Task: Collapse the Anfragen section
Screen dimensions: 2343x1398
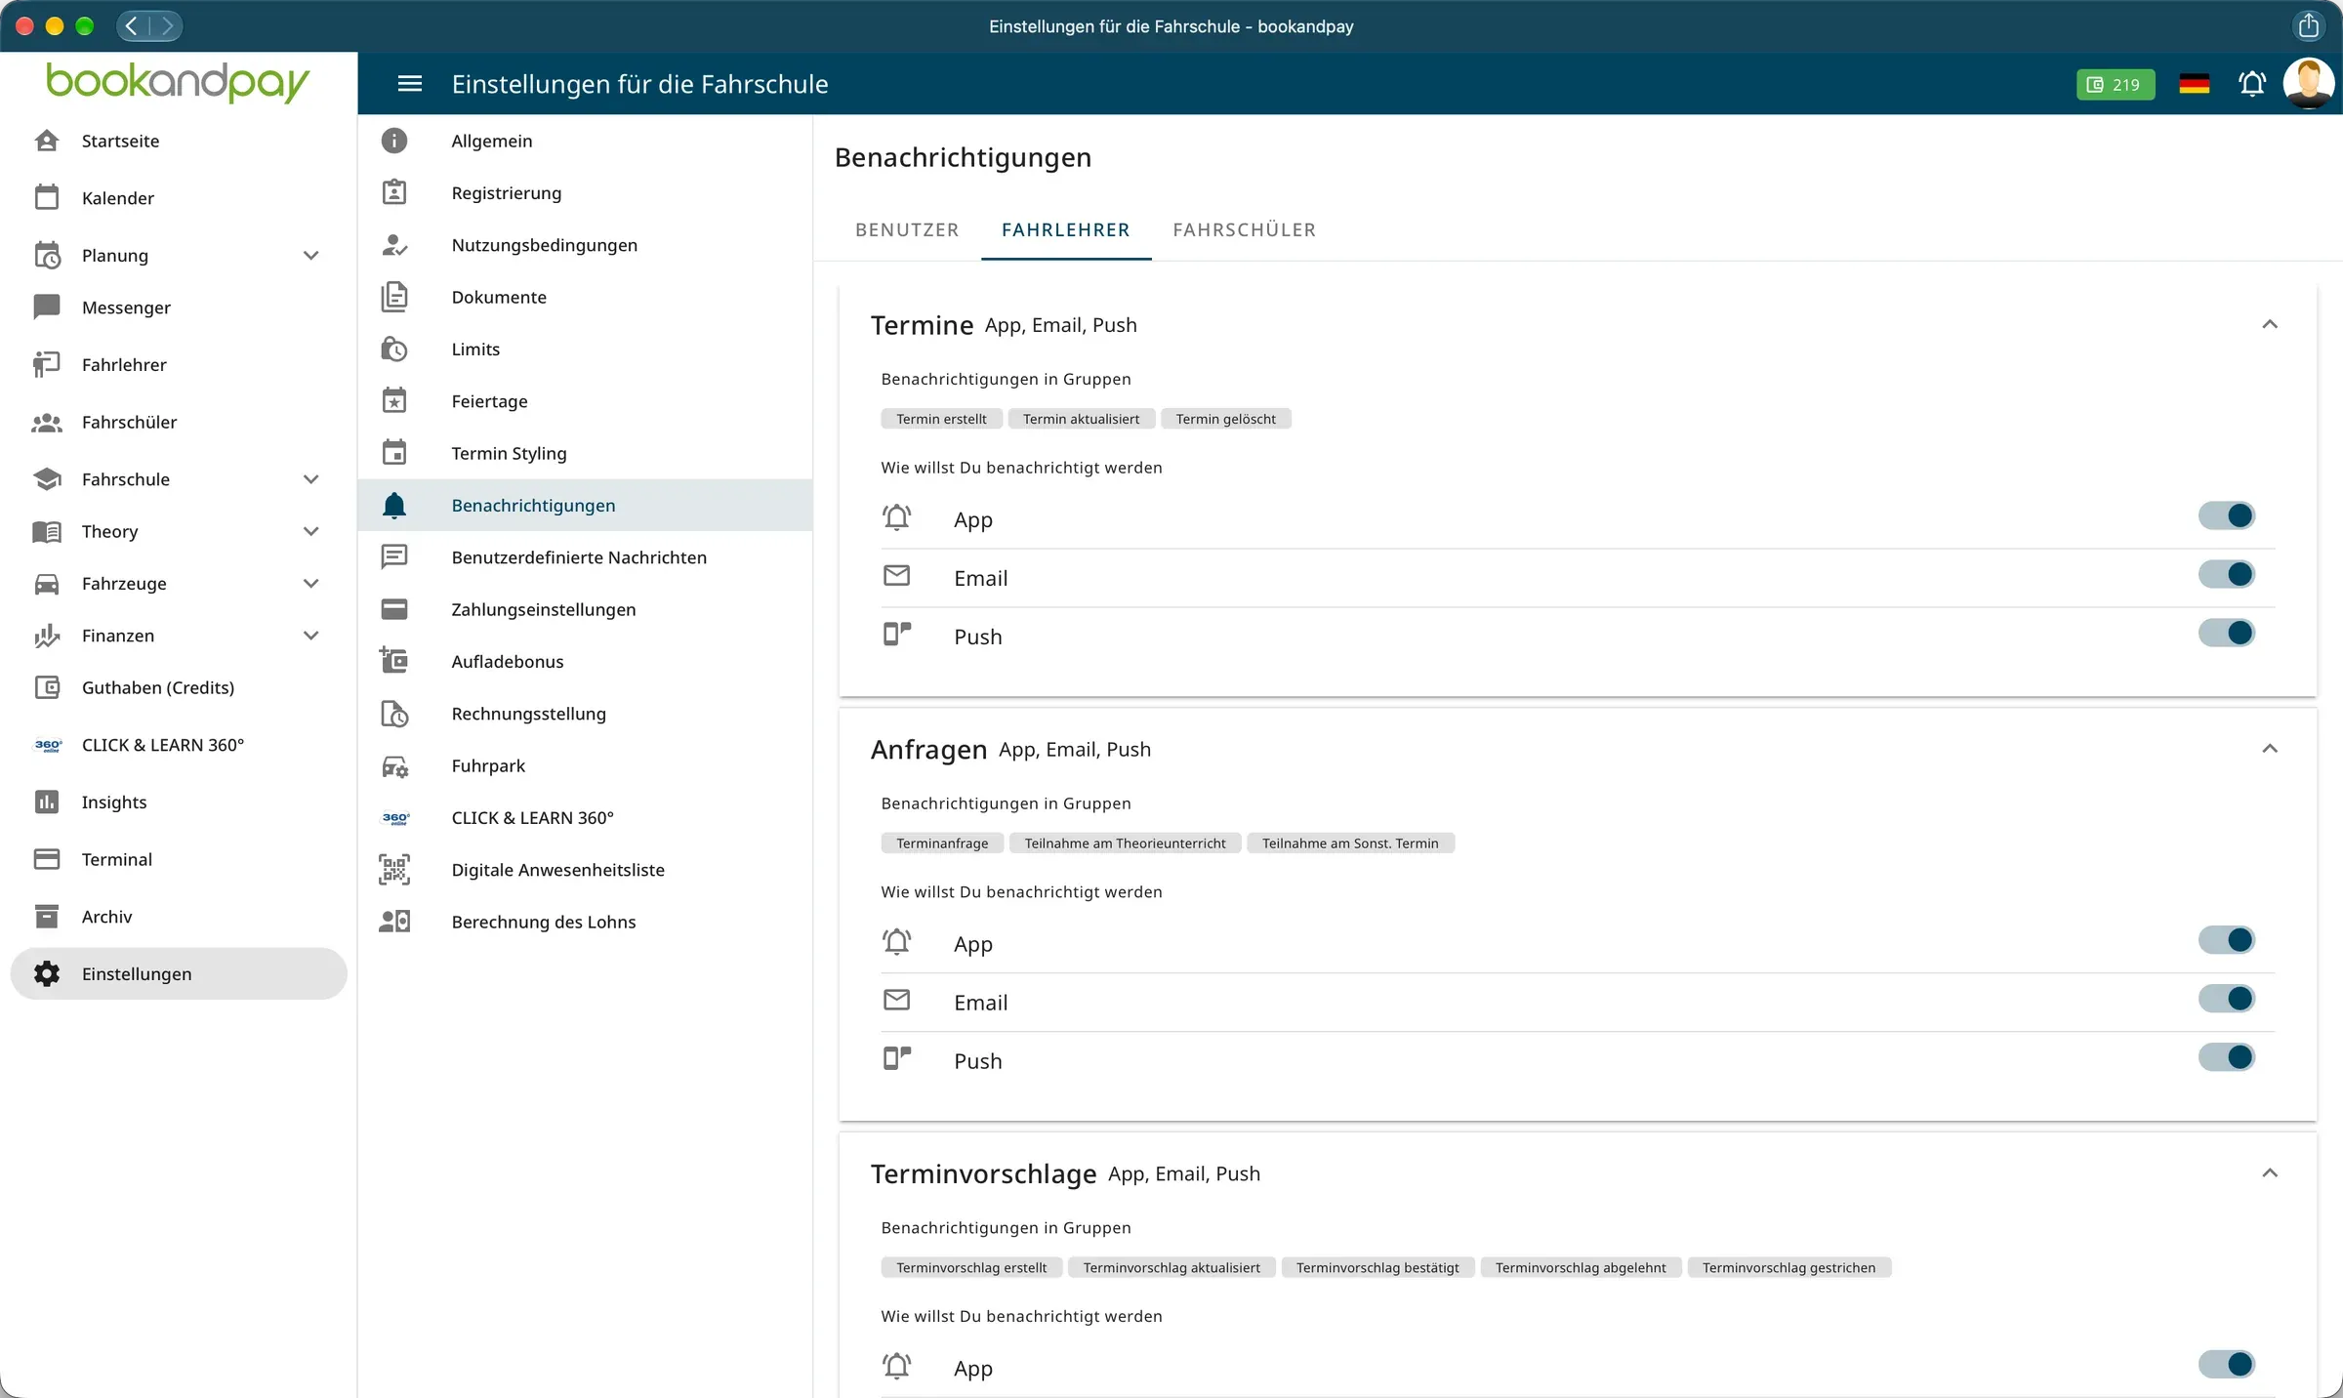Action: 2270,749
